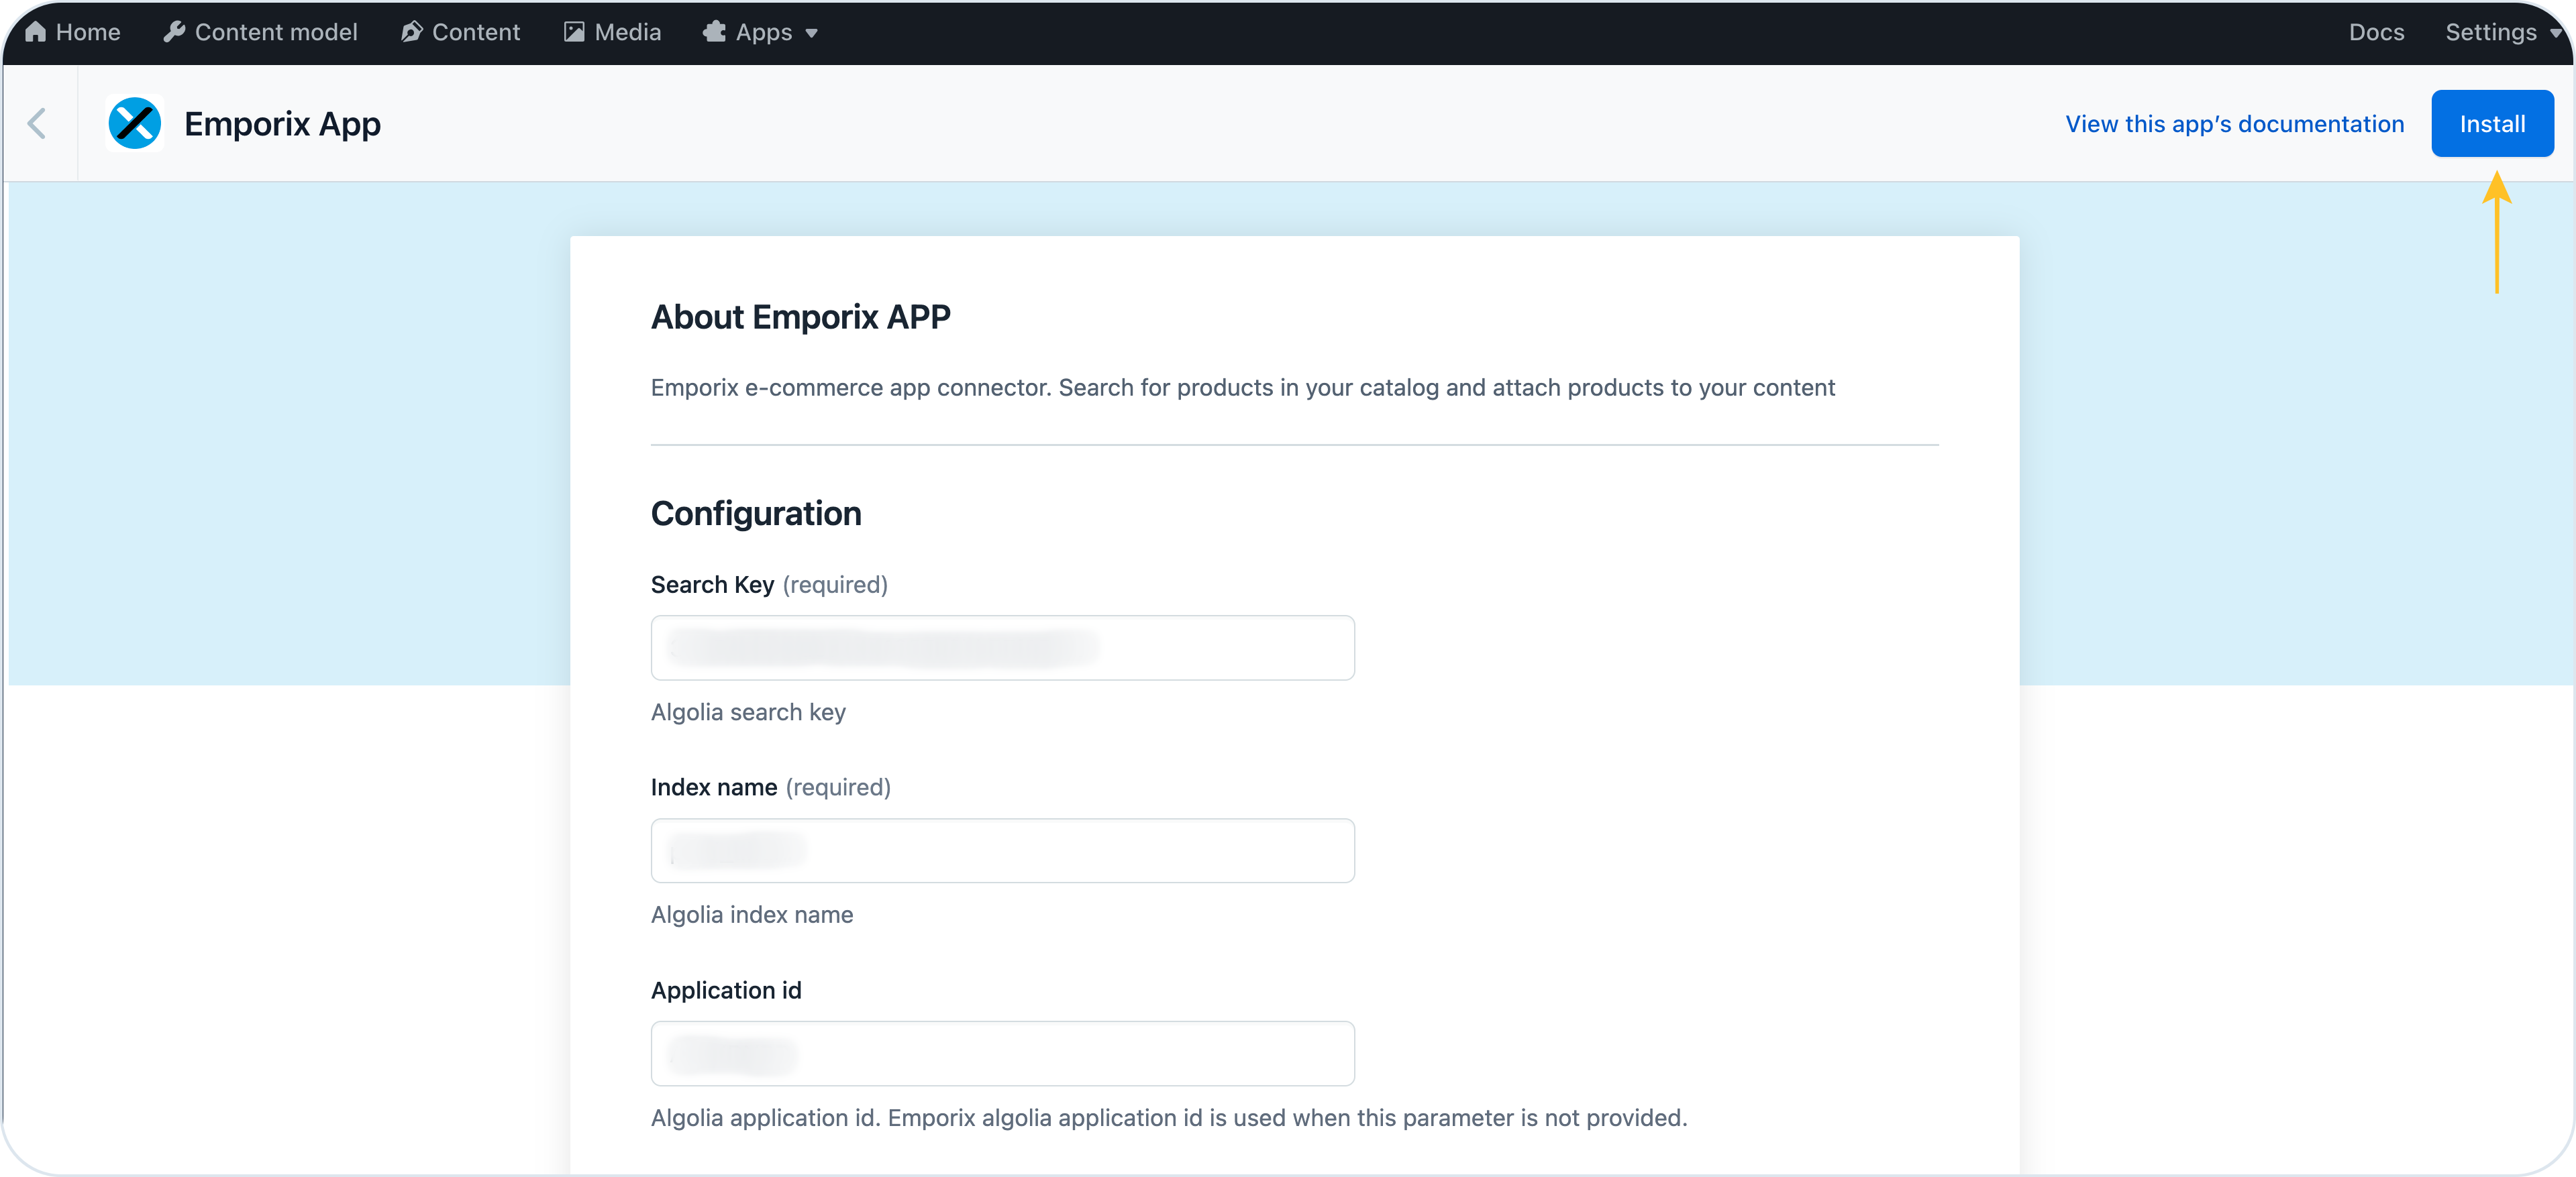The height and width of the screenshot is (1177, 2576).
Task: Open the Media menu label
Action: (x=627, y=32)
